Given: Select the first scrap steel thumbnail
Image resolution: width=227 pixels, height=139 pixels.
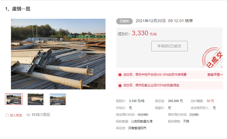Looking at the screenshot, I should (x=14, y=99).
